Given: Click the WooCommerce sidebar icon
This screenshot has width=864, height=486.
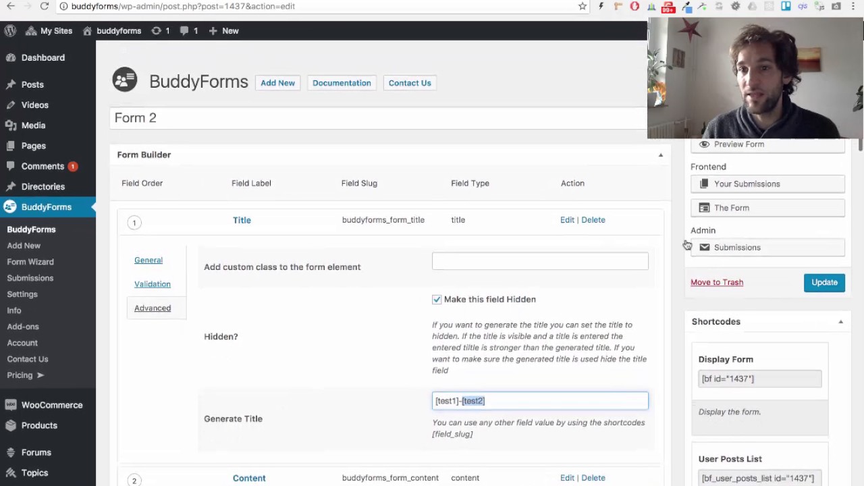Looking at the screenshot, I should pyautogui.click(x=10, y=405).
